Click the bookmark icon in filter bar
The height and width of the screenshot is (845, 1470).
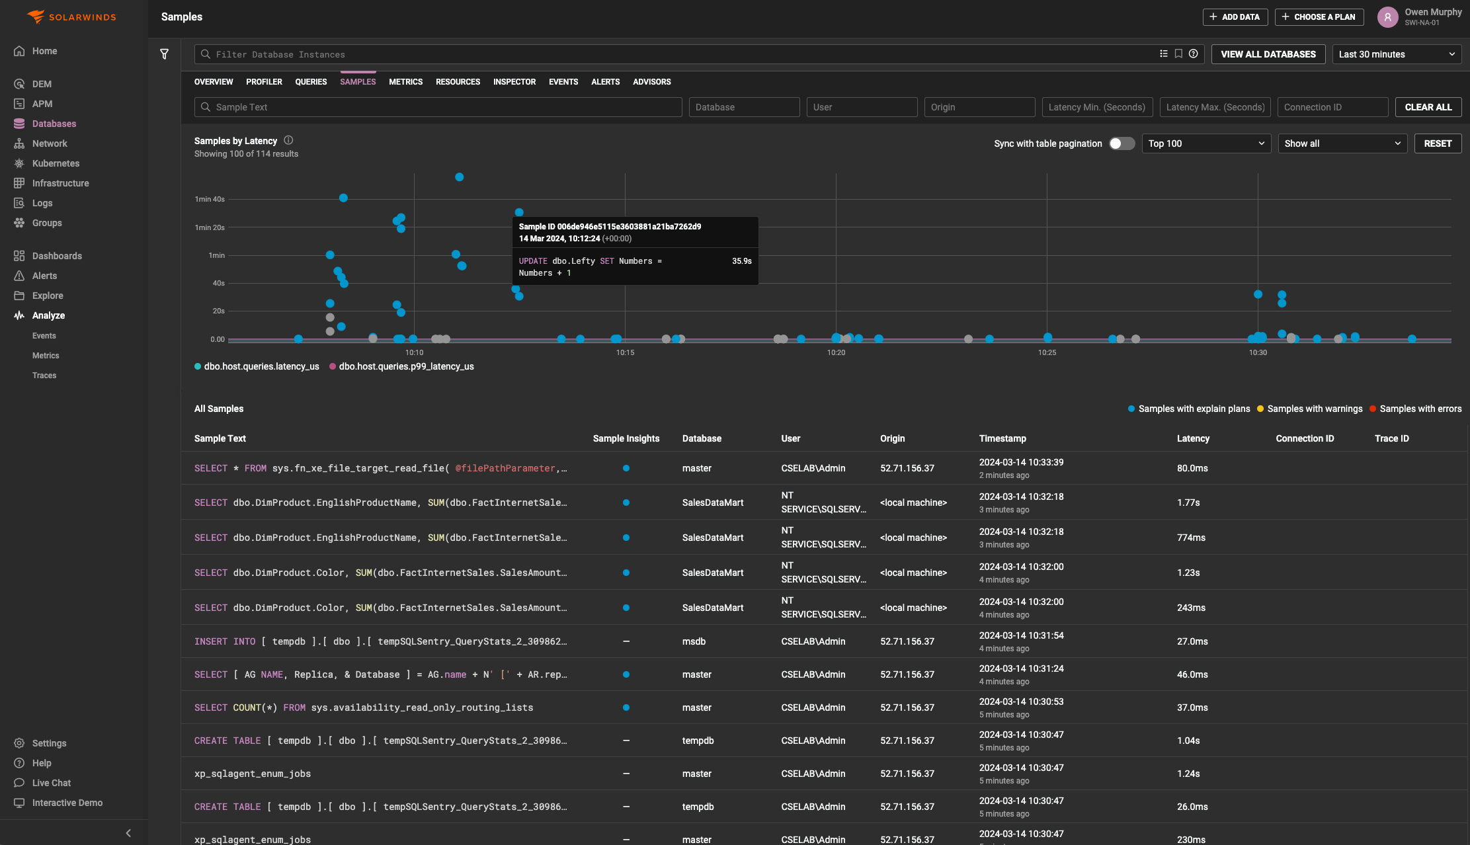pos(1178,54)
